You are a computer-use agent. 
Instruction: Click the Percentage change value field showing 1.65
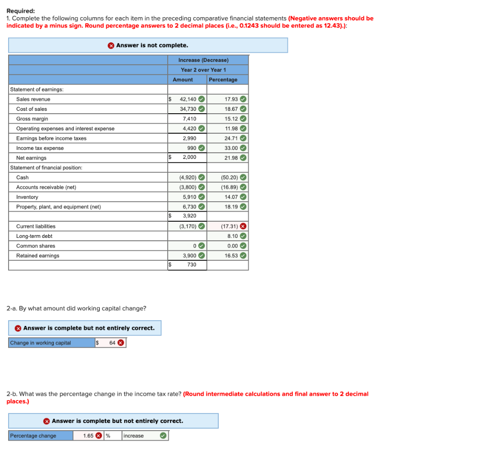(x=87, y=435)
